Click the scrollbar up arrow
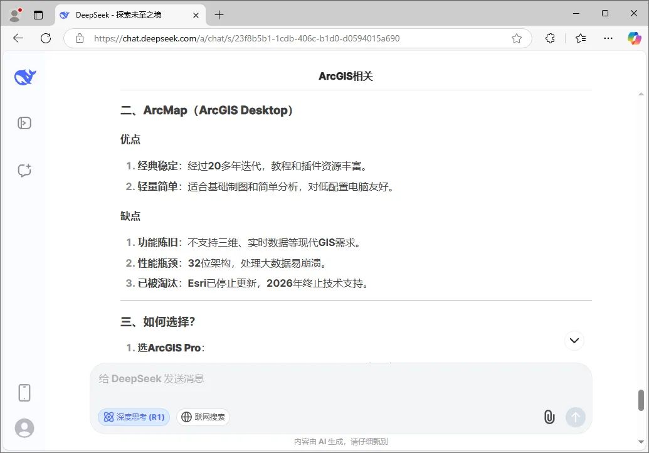 (641, 94)
